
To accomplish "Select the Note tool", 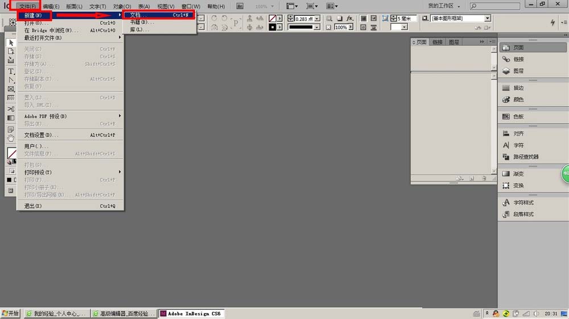I will [x=11, y=129].
